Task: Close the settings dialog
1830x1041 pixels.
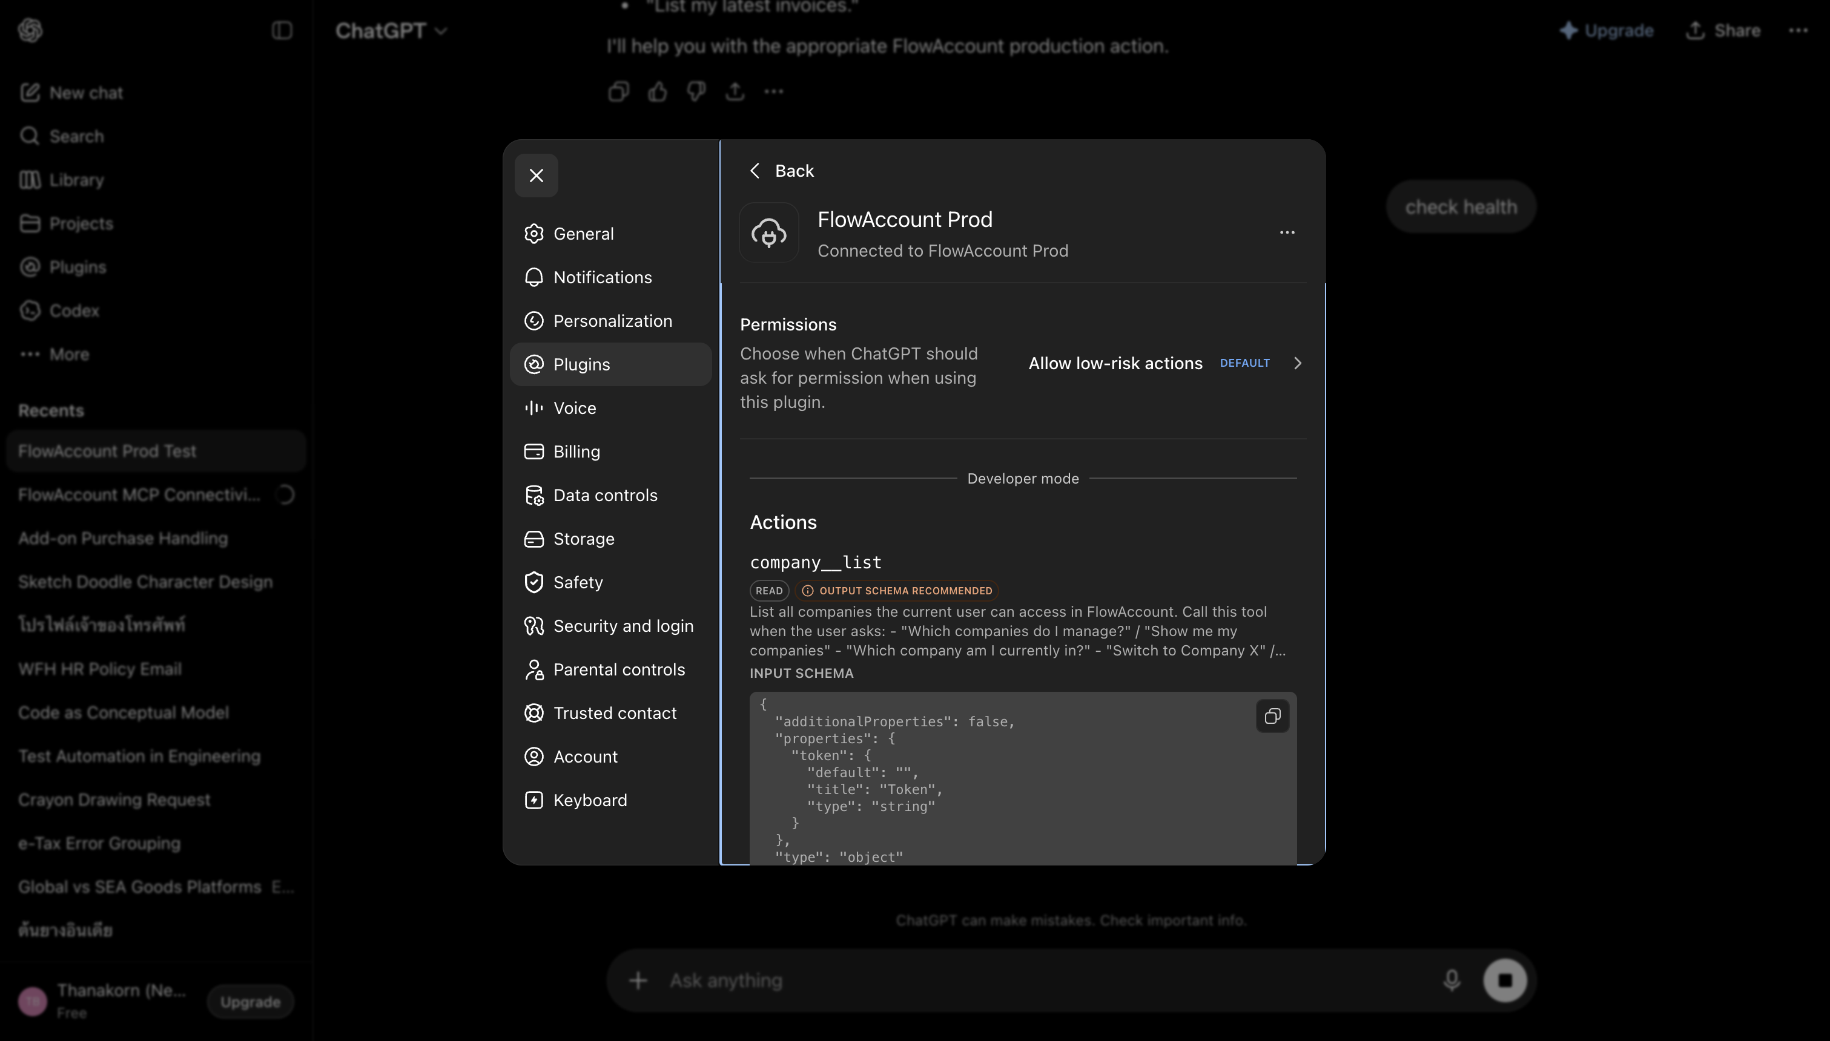Action: coord(537,175)
